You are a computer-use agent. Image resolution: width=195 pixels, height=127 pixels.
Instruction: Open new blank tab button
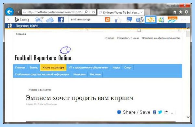[147, 12]
